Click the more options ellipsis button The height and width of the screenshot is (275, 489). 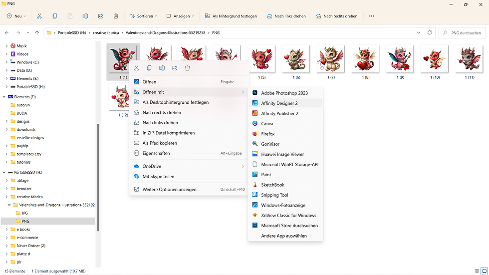(x=371, y=16)
